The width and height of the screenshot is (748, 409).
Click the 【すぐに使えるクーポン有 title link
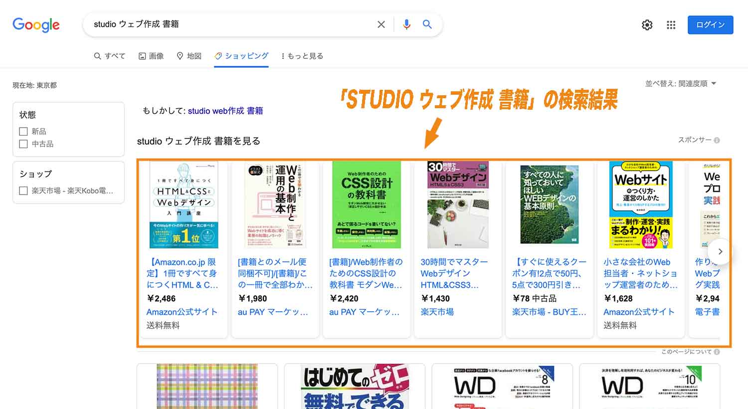pyautogui.click(x=549, y=273)
